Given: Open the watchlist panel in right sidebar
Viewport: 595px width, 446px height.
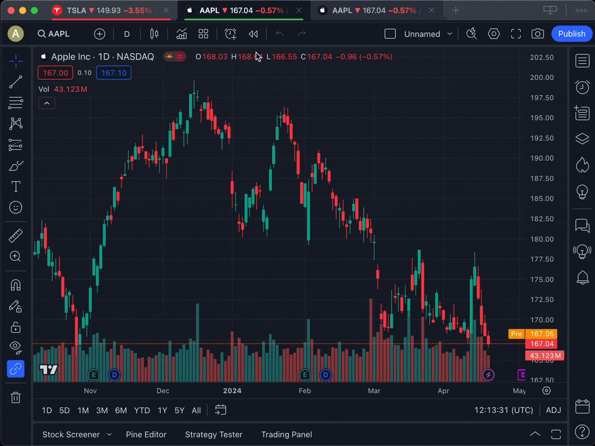Looking at the screenshot, I should pos(582,61).
